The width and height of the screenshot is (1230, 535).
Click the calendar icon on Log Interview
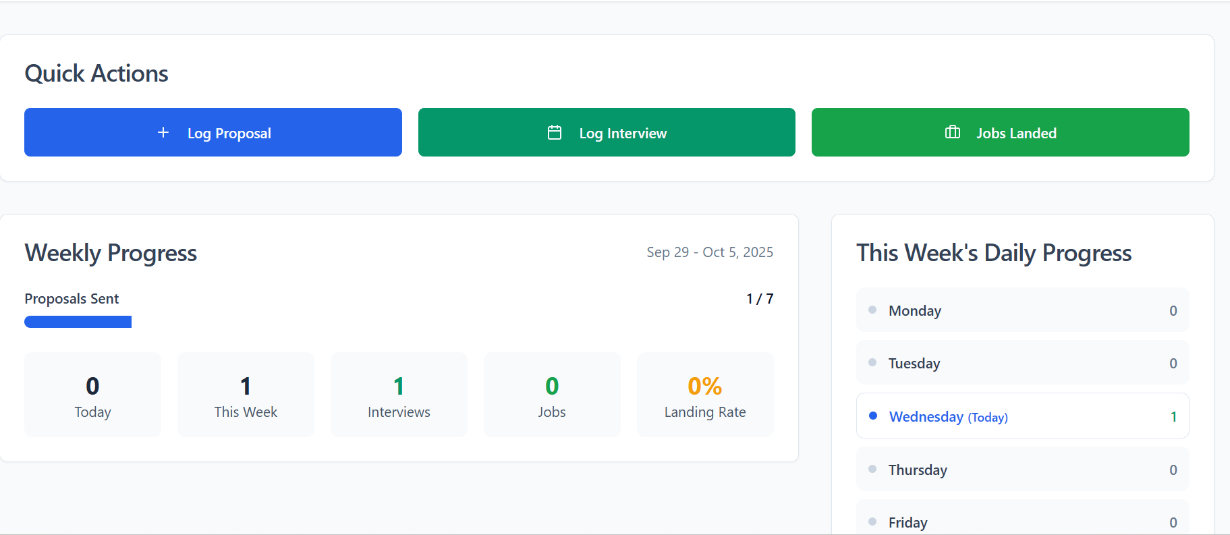click(555, 133)
